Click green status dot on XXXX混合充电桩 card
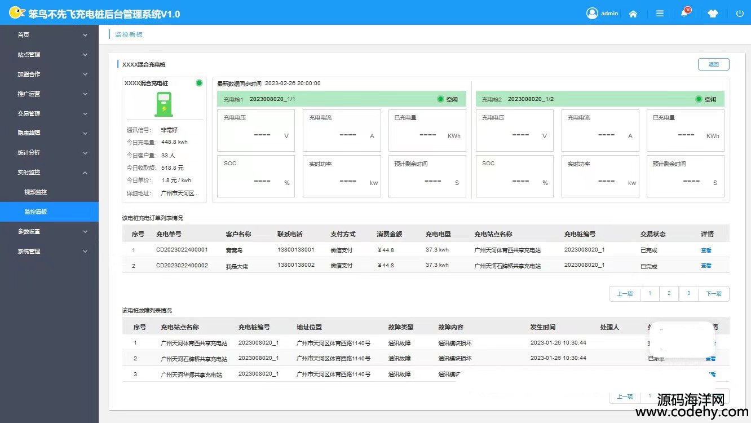Screen dimensions: 751x423 [x=199, y=83]
